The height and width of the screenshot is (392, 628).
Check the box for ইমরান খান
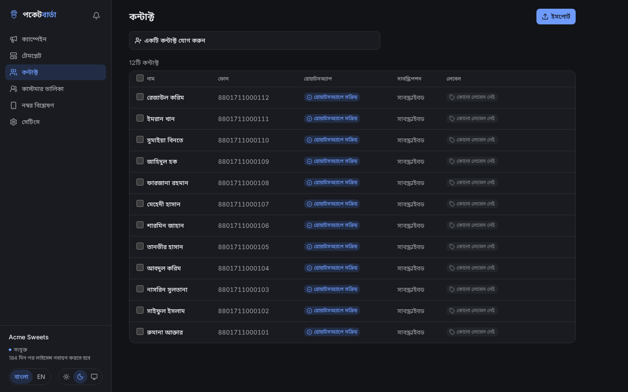(x=140, y=118)
